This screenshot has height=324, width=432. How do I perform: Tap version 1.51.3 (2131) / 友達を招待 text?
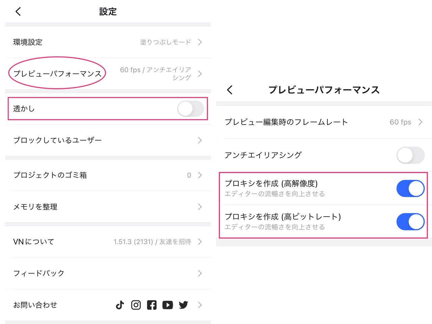click(152, 242)
